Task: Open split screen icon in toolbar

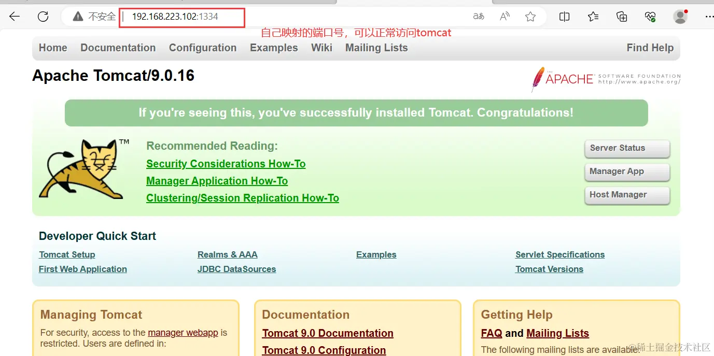Action: (x=565, y=17)
